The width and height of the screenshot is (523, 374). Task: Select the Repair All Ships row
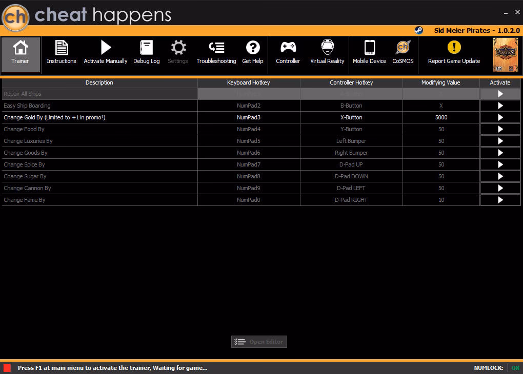261,94
